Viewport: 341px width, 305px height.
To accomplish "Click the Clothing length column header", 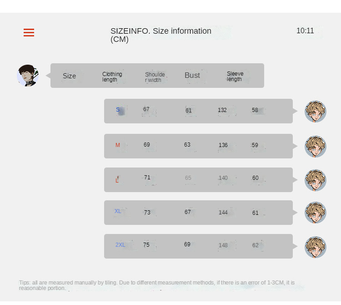I will (112, 77).
